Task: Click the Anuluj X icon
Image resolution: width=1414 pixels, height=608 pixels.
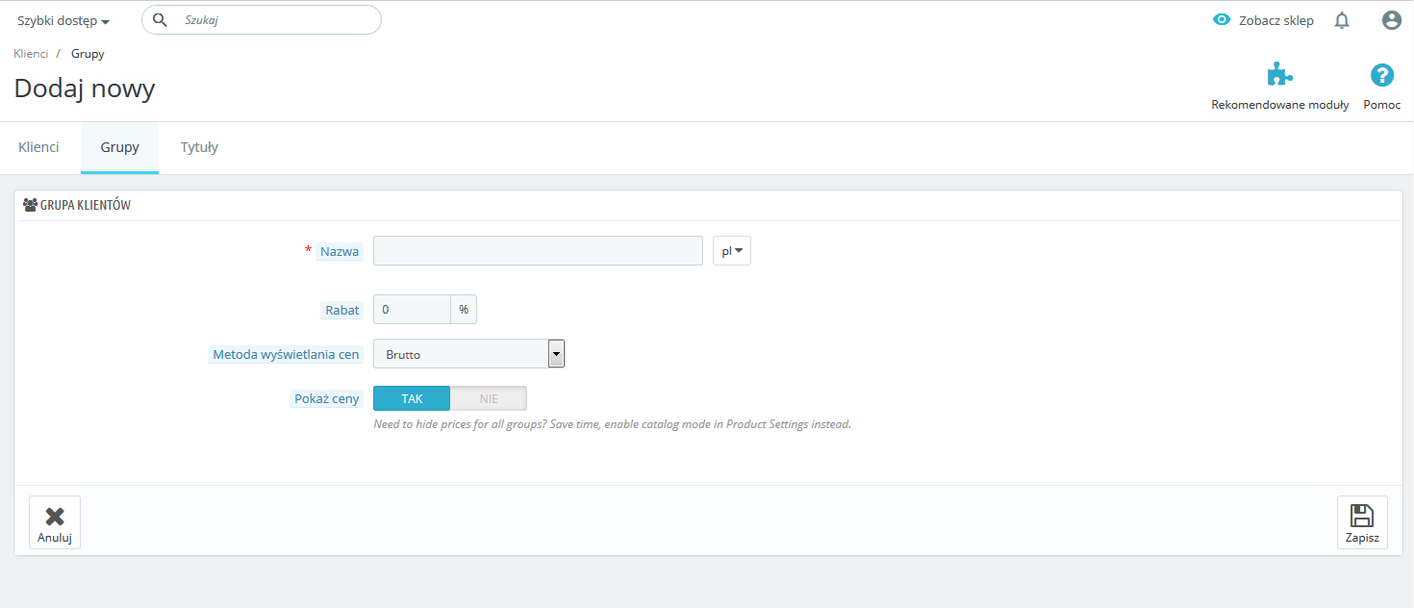Action: coord(55,516)
